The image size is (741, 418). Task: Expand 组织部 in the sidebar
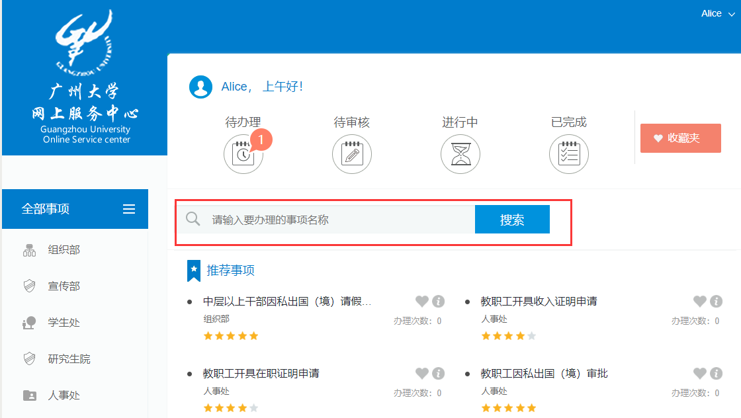pos(64,250)
